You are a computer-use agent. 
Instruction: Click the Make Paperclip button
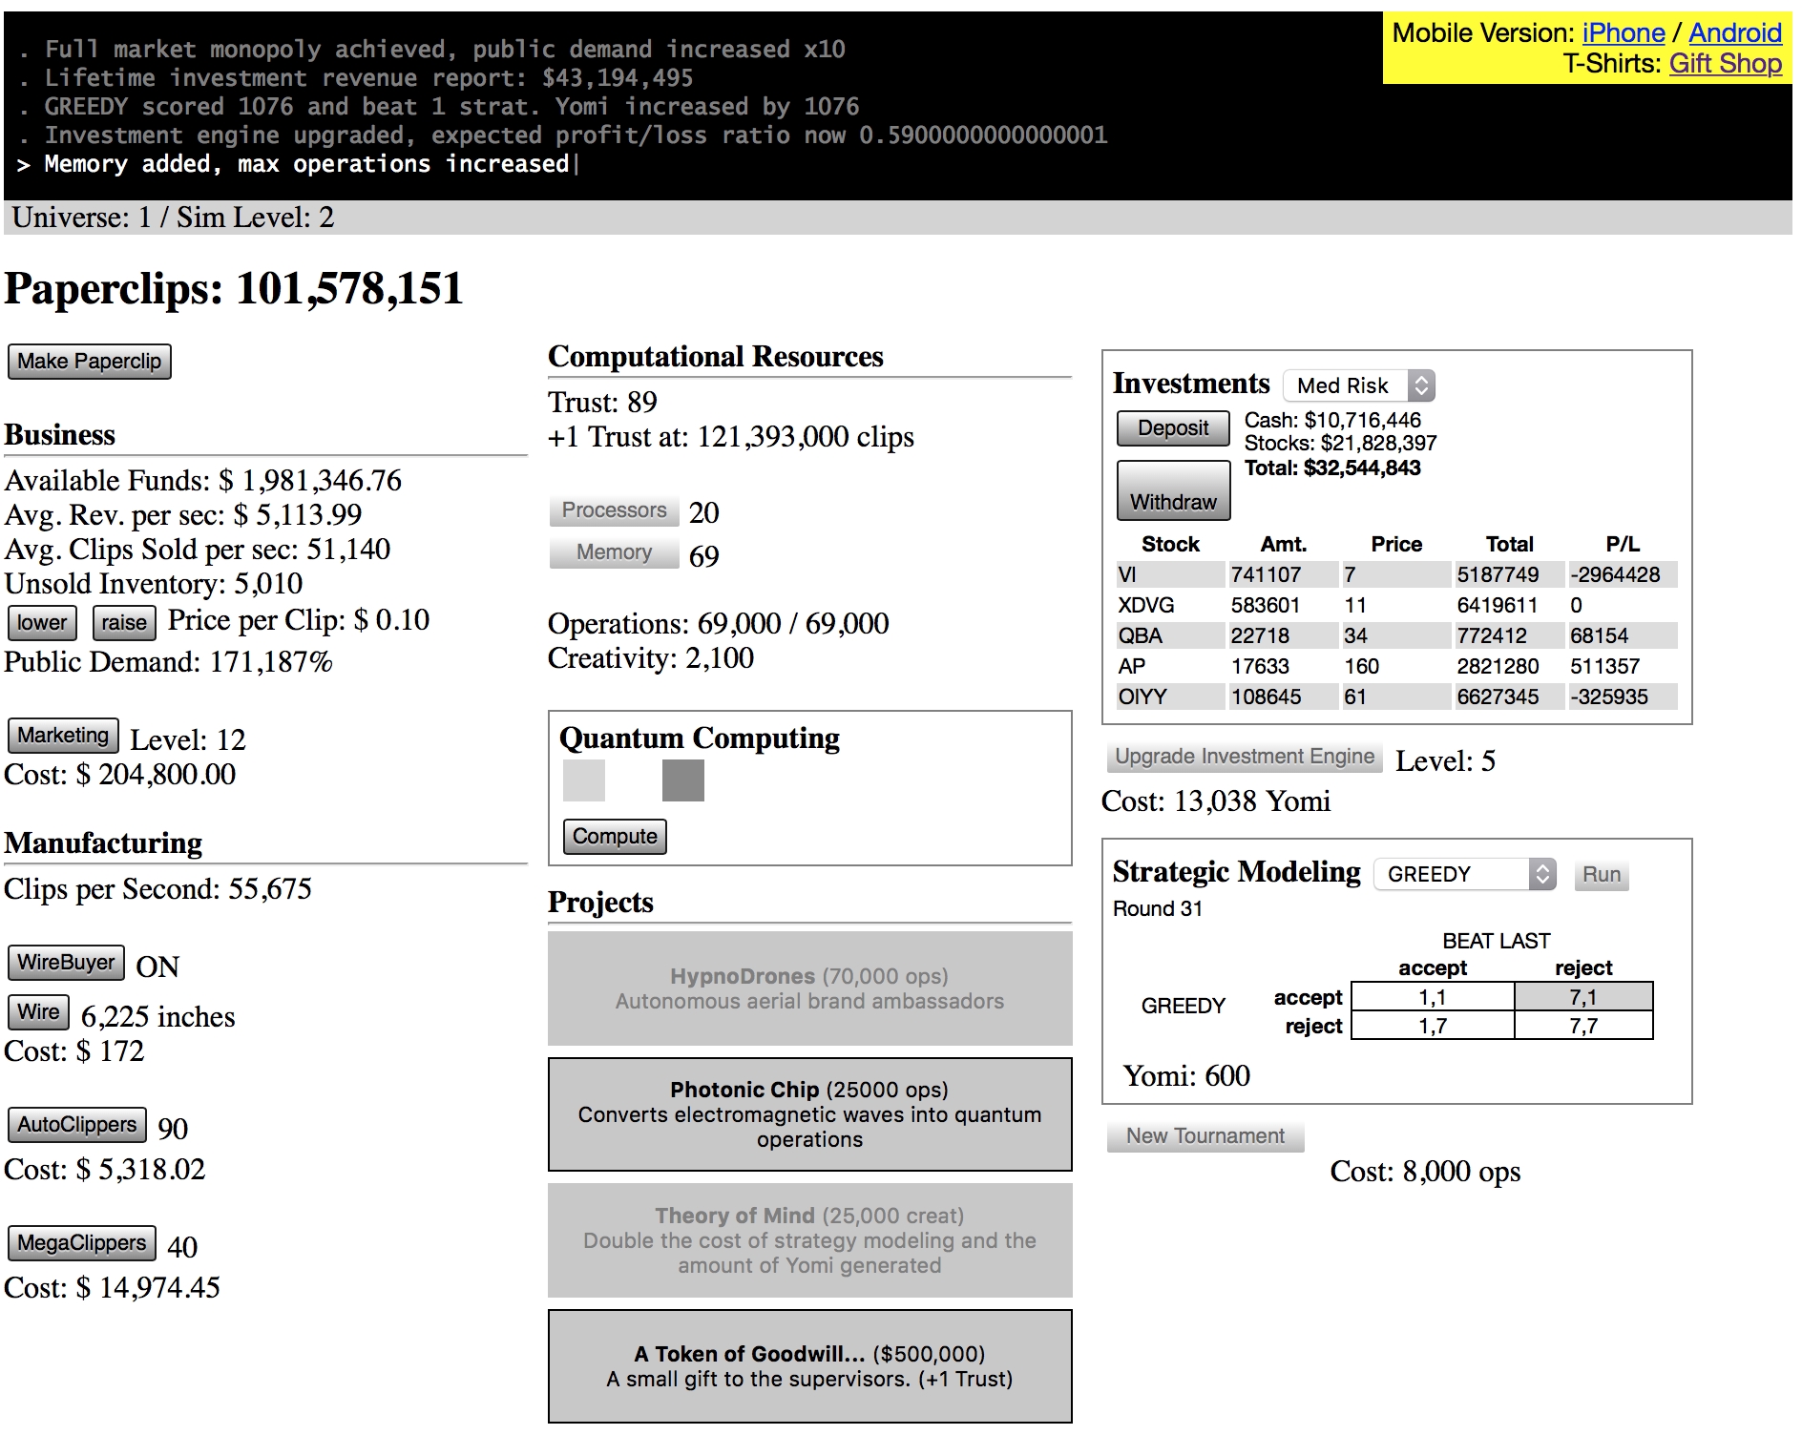click(x=89, y=362)
